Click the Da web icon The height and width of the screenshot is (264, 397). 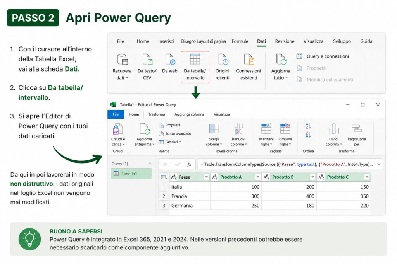coord(170,60)
